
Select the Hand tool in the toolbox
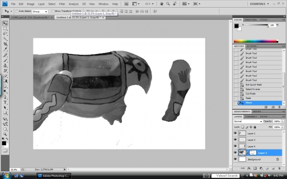click(5, 129)
